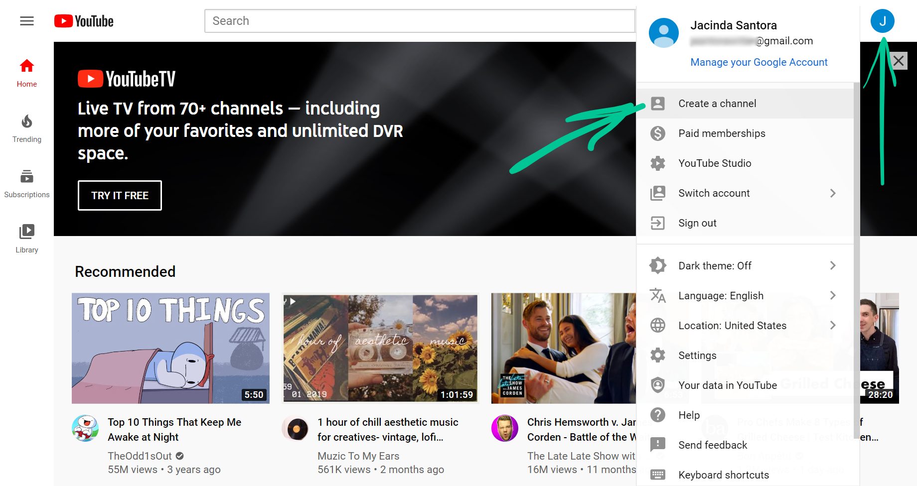The width and height of the screenshot is (917, 486).
Task: Click the Keyboard shortcuts keyboard icon
Action: tap(658, 475)
